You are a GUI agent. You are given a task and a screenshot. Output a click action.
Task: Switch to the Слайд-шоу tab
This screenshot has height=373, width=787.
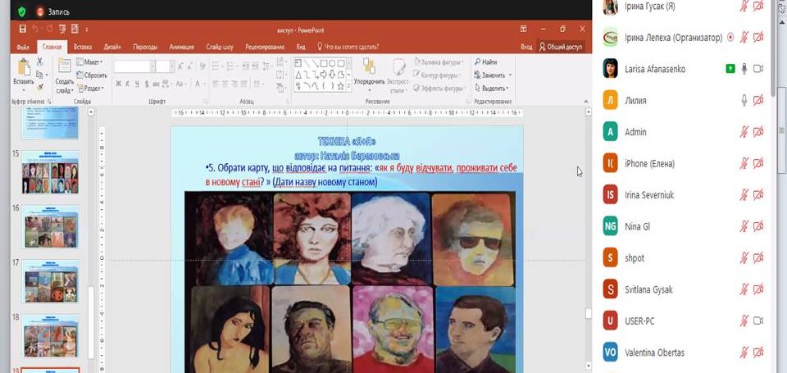point(220,48)
